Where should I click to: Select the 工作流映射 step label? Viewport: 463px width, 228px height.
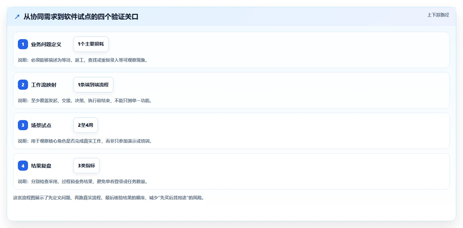[44, 85]
